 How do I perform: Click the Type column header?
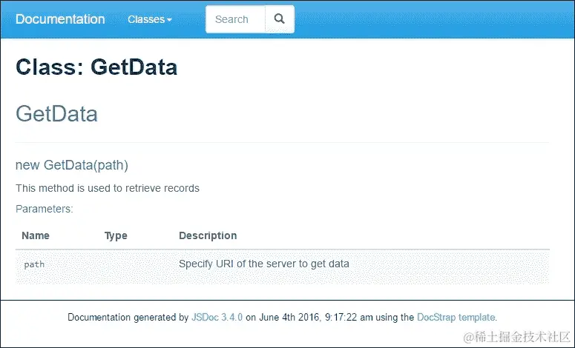coord(116,235)
